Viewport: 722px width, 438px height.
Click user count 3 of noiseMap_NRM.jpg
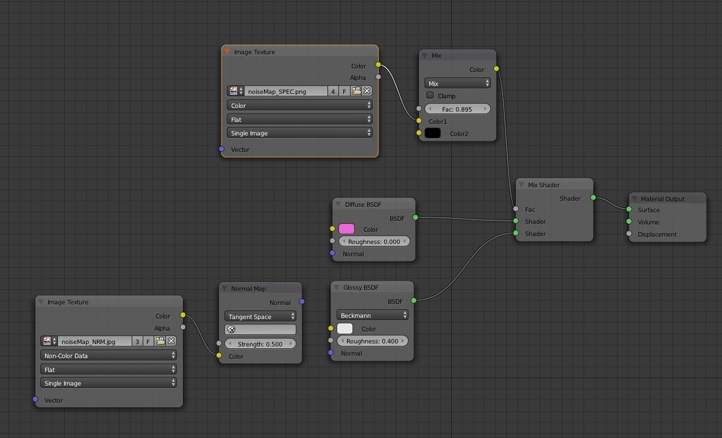(137, 341)
